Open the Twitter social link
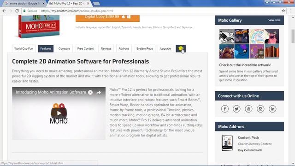The width and height of the screenshot is (295, 166). [x=236, y=109]
